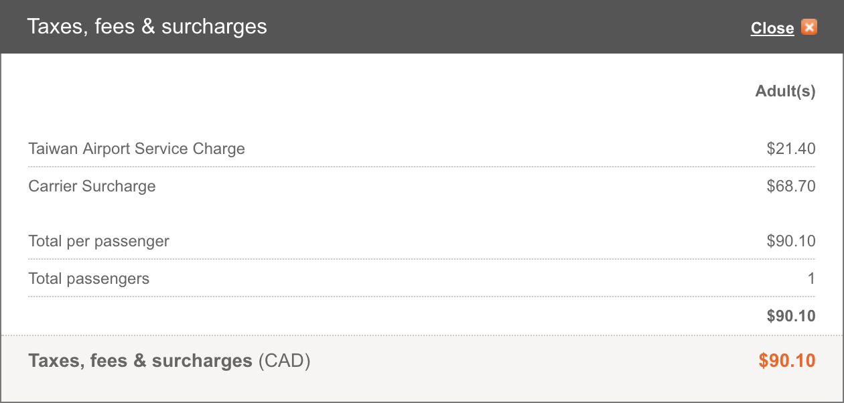The height and width of the screenshot is (403, 844).
Task: Click the Adult(s) column header
Action: [785, 92]
